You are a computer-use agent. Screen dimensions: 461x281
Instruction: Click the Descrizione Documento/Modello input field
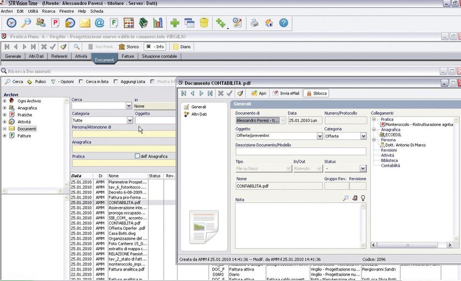pyautogui.click(x=300, y=152)
